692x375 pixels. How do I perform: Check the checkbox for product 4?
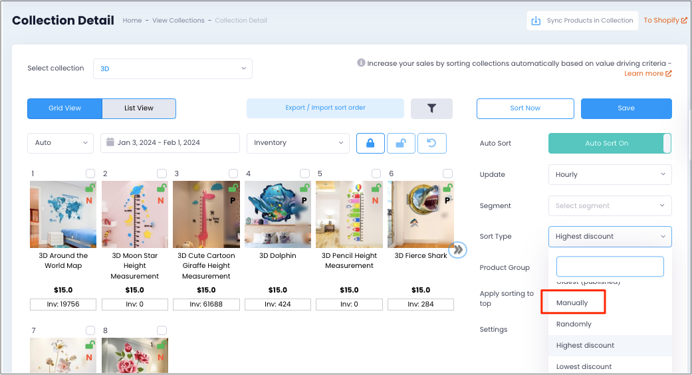click(304, 174)
